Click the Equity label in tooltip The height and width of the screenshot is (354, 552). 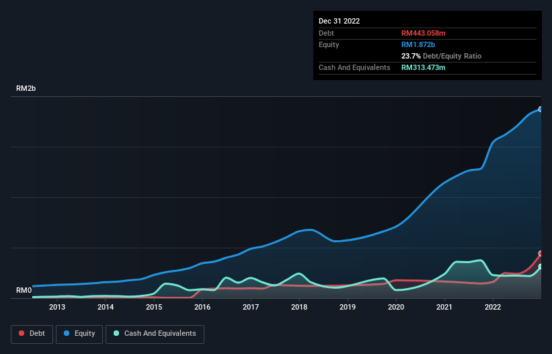pos(329,44)
